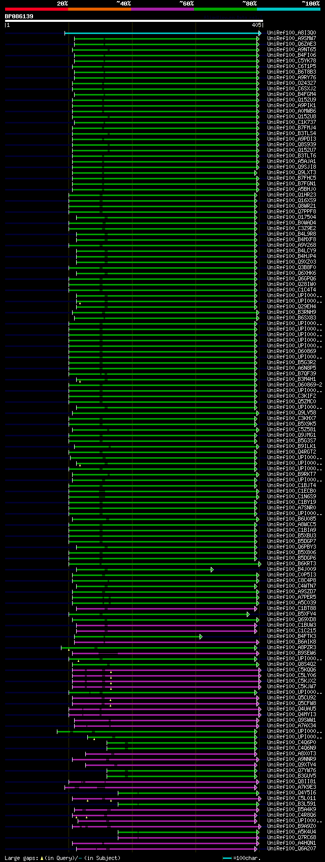The width and height of the screenshot is (325, 862).
Task: Choose the hit UniRef100_C1C4T4
Action: (x=291, y=290)
